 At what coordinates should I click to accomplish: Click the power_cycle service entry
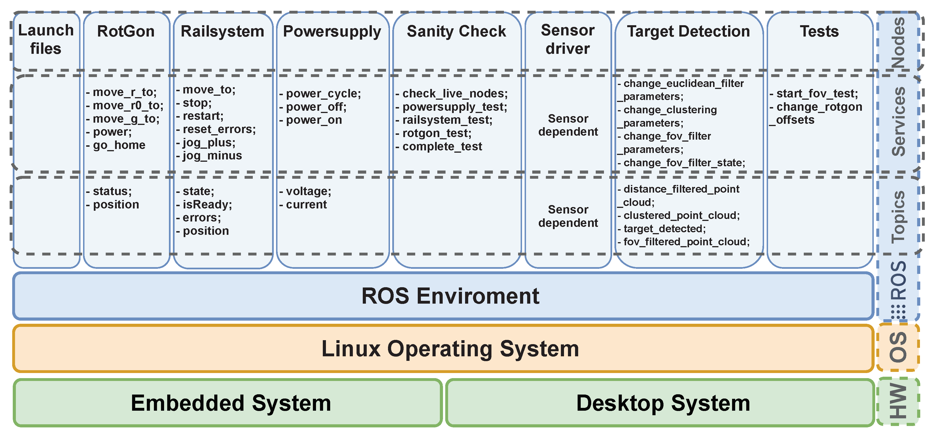coord(323,94)
